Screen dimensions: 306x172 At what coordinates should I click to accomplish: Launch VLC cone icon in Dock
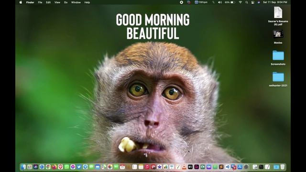pos(184,167)
